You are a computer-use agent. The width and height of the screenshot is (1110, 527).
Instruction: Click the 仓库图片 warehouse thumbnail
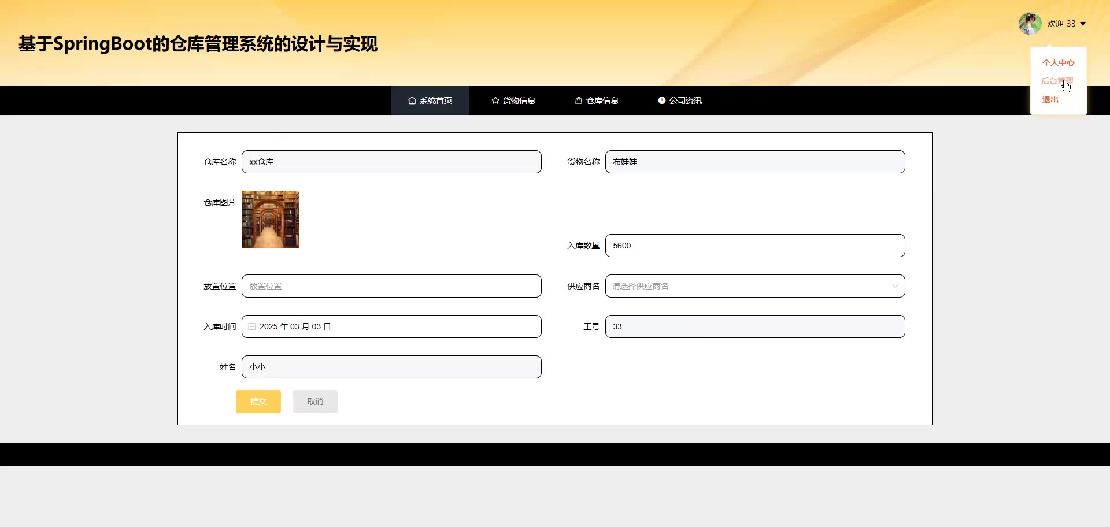click(271, 220)
